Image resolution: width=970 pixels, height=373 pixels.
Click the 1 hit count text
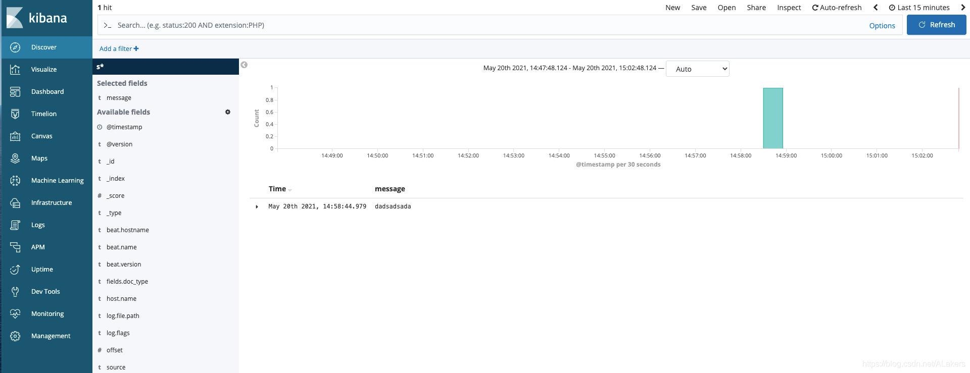tap(105, 8)
